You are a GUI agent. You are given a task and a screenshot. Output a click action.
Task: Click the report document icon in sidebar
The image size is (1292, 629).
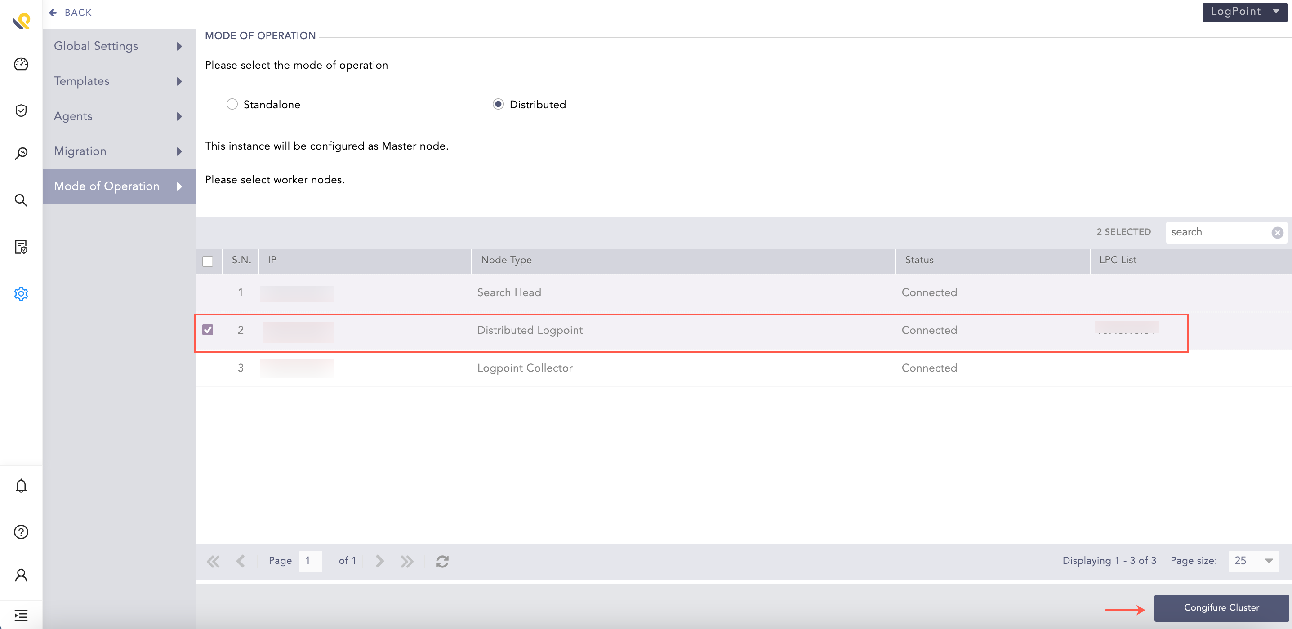21,247
